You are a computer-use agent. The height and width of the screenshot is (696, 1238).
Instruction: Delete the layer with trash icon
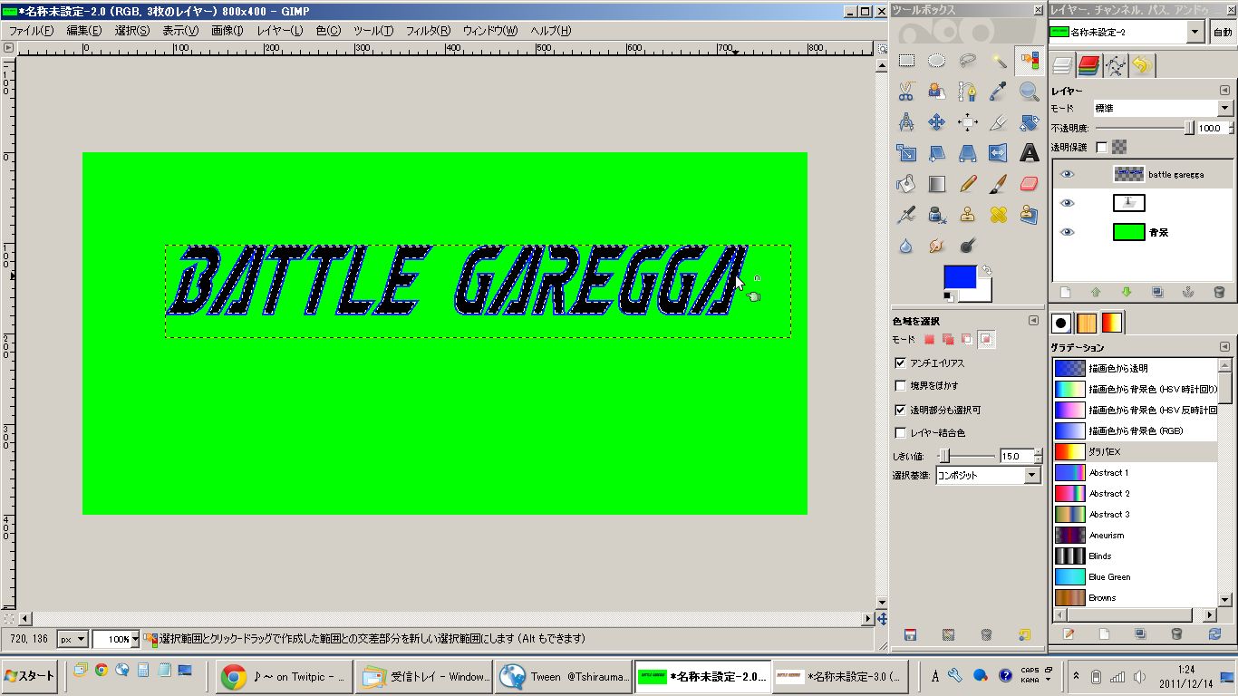1219,292
